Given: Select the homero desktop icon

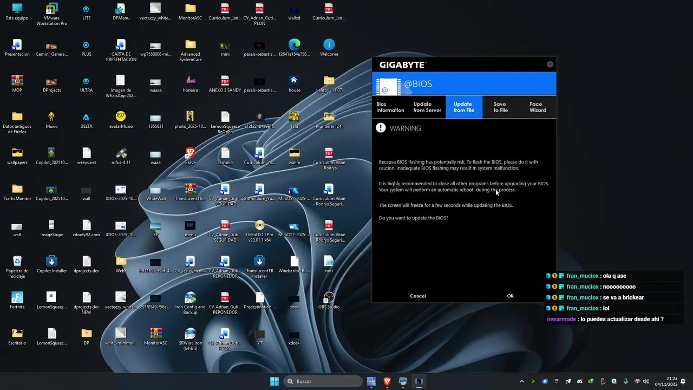Looking at the screenshot, I should pyautogui.click(x=191, y=84).
